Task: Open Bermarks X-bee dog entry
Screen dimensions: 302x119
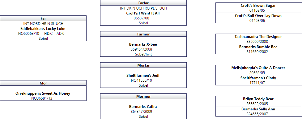Action: [143, 44]
